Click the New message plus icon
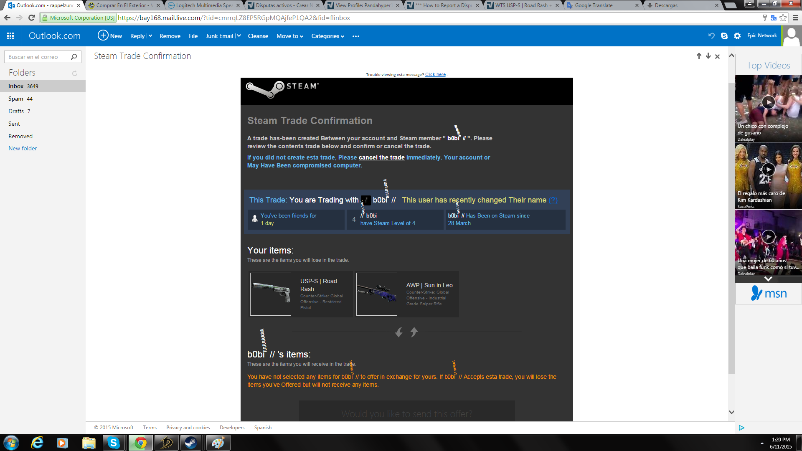The image size is (802, 451). click(x=103, y=35)
